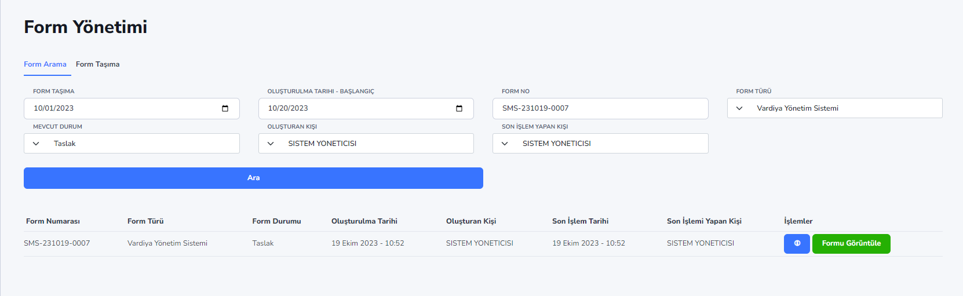
Task: Click the Oluşturulma Tarihi column header
Action: point(364,221)
